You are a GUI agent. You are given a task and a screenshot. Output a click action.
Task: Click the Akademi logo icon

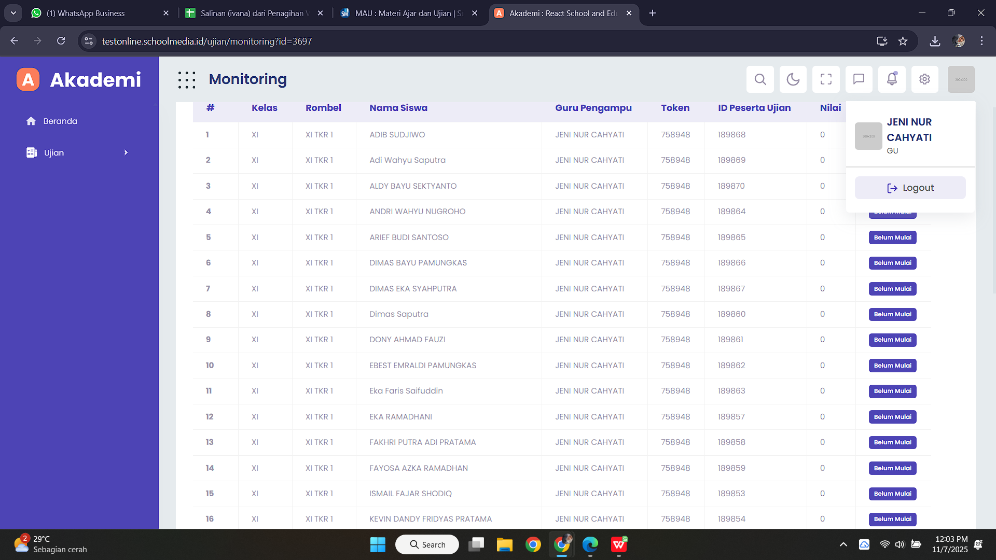tap(28, 80)
